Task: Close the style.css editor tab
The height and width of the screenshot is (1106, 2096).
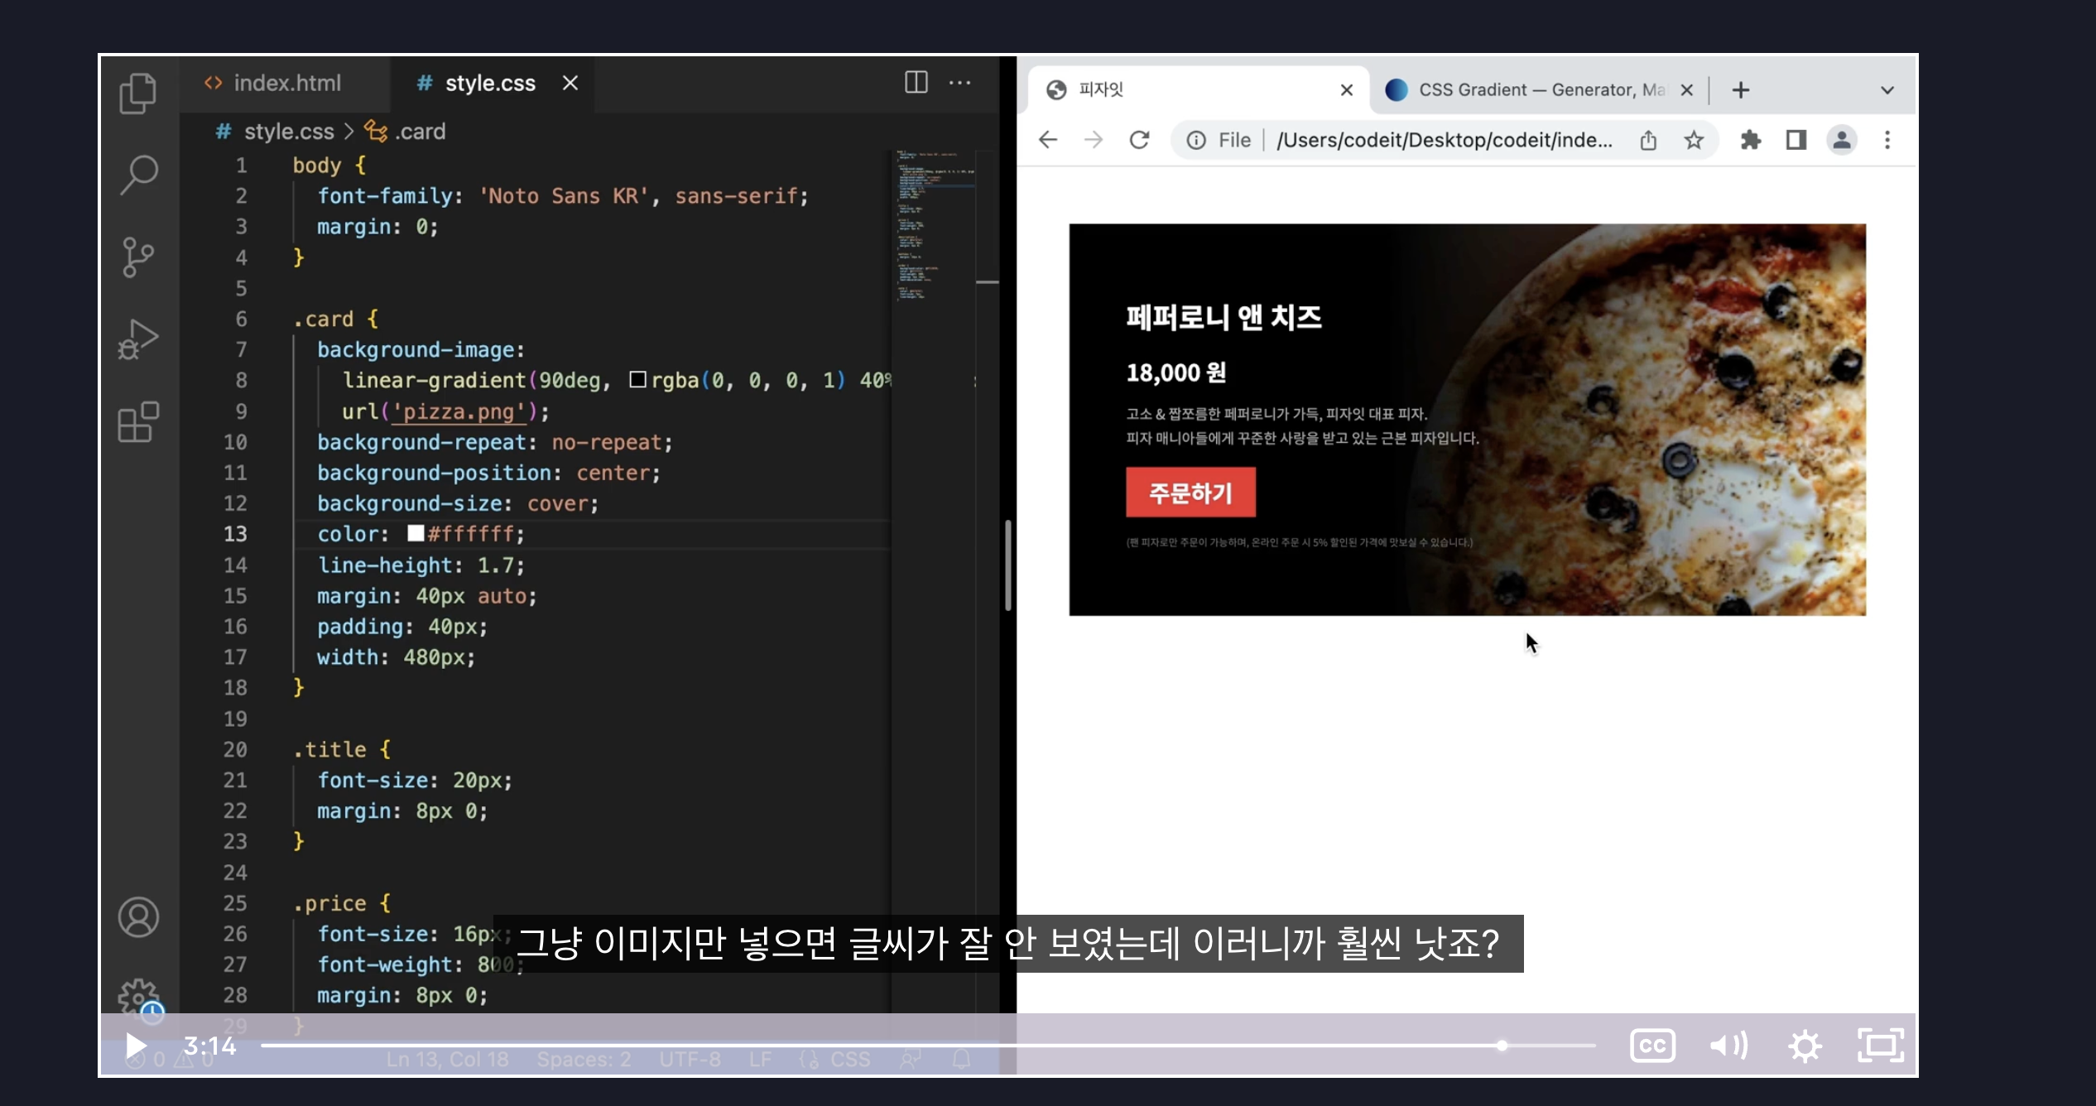Action: pyautogui.click(x=570, y=83)
